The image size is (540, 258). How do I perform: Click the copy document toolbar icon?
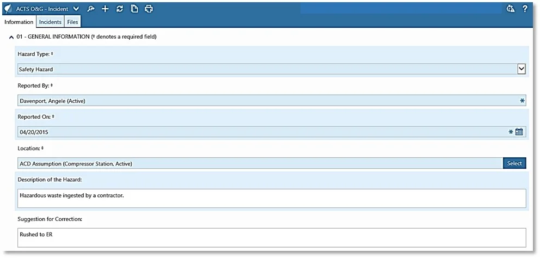(x=134, y=9)
